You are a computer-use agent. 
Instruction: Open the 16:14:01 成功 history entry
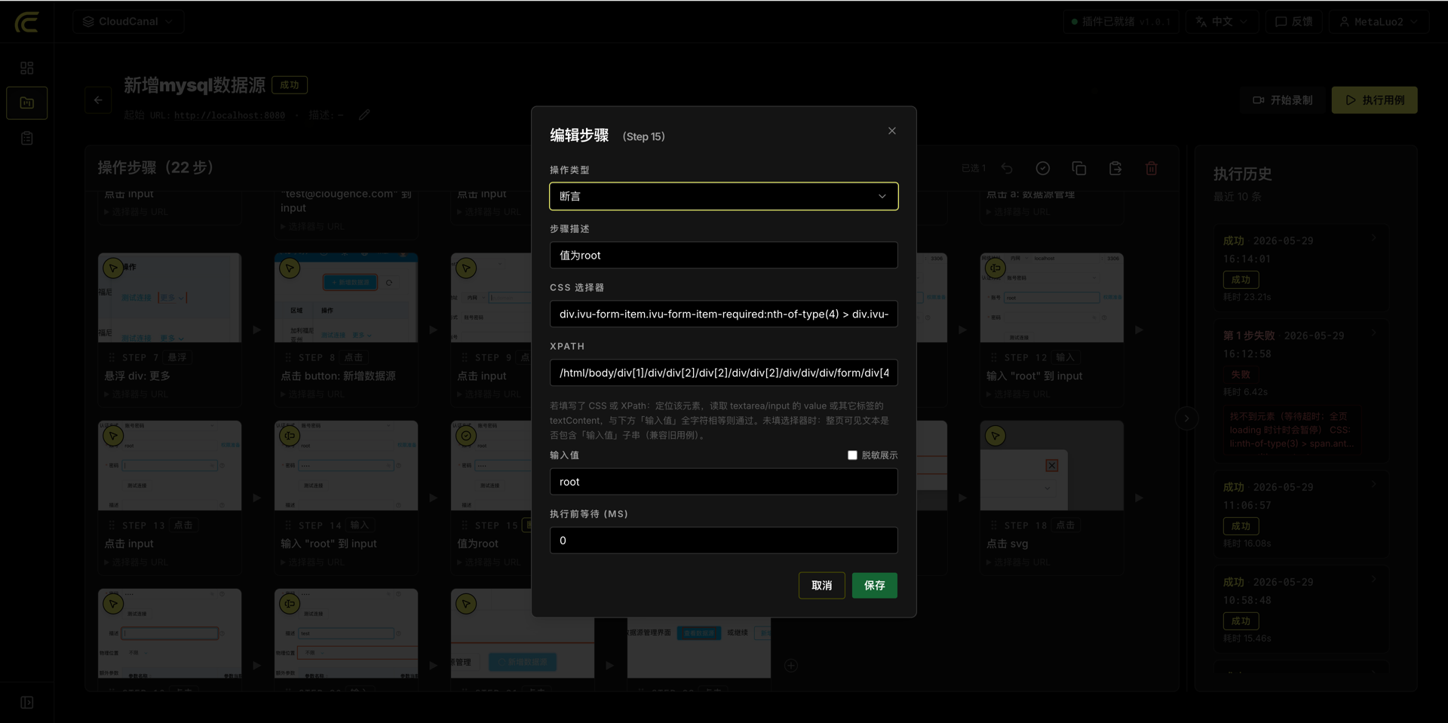[1301, 268]
